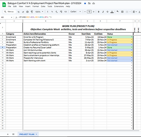The height and width of the screenshot is (137, 141).
Task: Open status dropdown for Create my Resume/Cover Letter
Action: coord(132,47)
